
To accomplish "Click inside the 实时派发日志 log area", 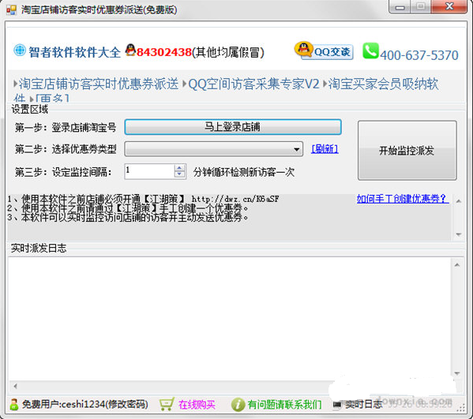I will coord(230,319).
